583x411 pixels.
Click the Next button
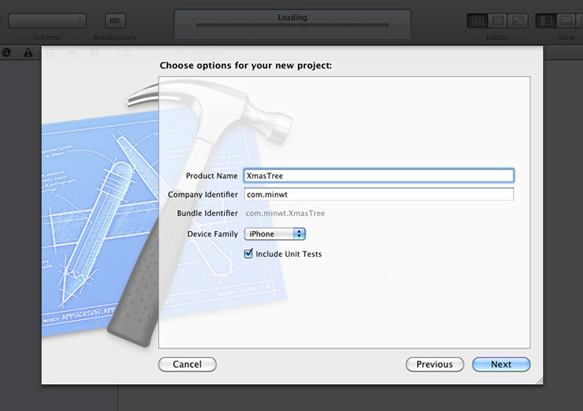501,364
